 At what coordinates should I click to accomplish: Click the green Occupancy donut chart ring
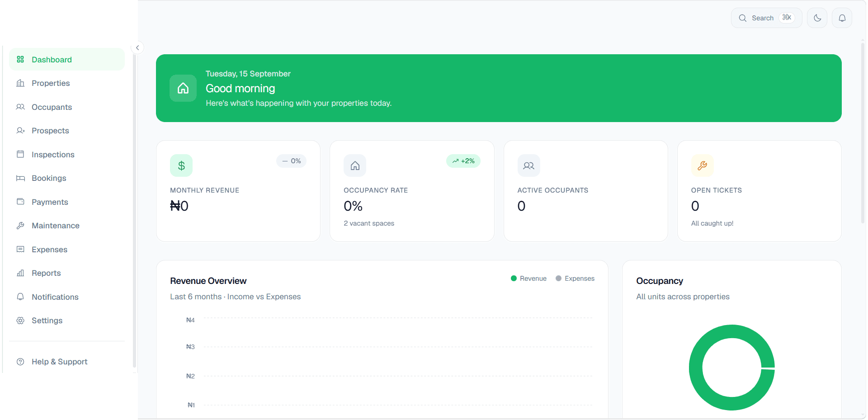[x=696, y=368]
